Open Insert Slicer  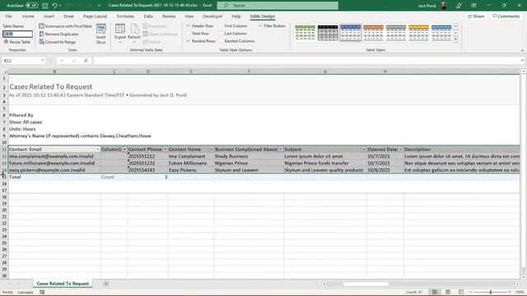[100, 34]
